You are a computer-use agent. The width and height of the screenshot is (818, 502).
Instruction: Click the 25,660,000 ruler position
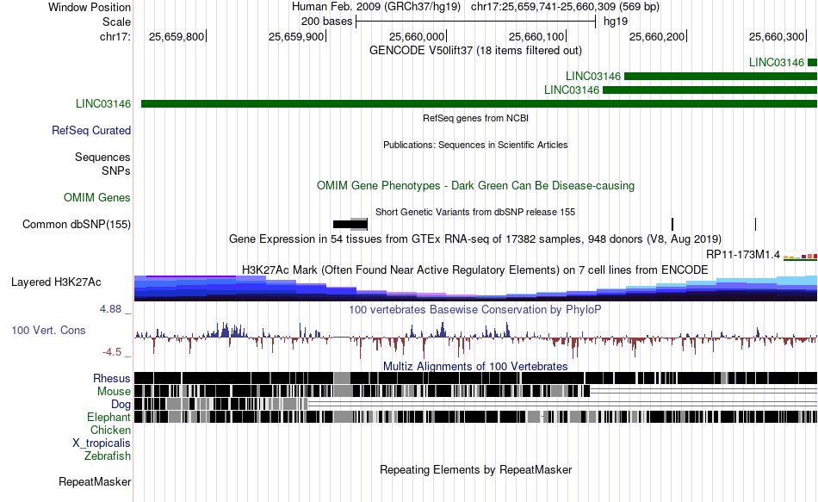[x=417, y=36]
